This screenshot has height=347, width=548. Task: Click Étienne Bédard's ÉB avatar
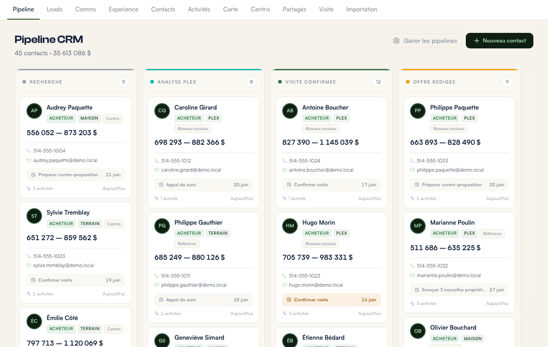[290, 341]
